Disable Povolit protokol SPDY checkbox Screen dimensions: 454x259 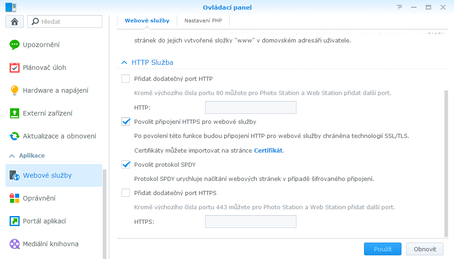(x=126, y=164)
